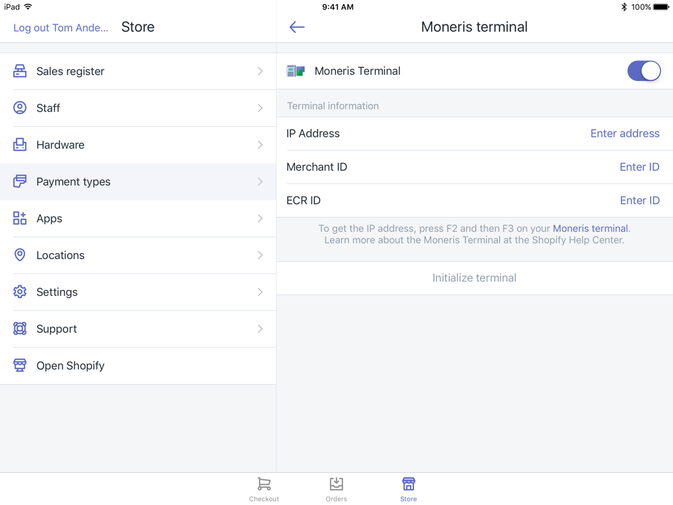This screenshot has height=505, width=673.
Task: Click the Payment types card icon
Action: click(20, 181)
